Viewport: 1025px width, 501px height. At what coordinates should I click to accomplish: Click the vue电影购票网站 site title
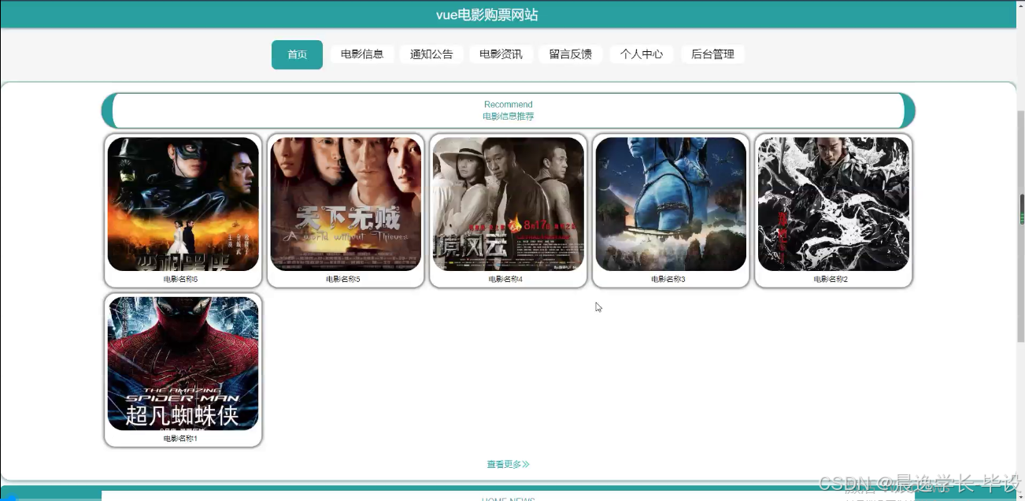point(487,15)
